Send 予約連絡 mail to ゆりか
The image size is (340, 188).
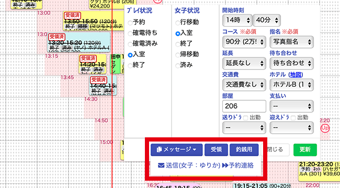pyautogui.click(x=206, y=166)
